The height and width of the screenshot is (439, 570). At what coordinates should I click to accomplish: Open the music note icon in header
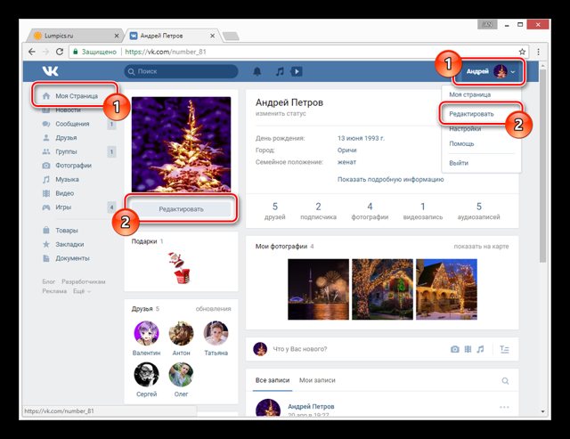(279, 71)
